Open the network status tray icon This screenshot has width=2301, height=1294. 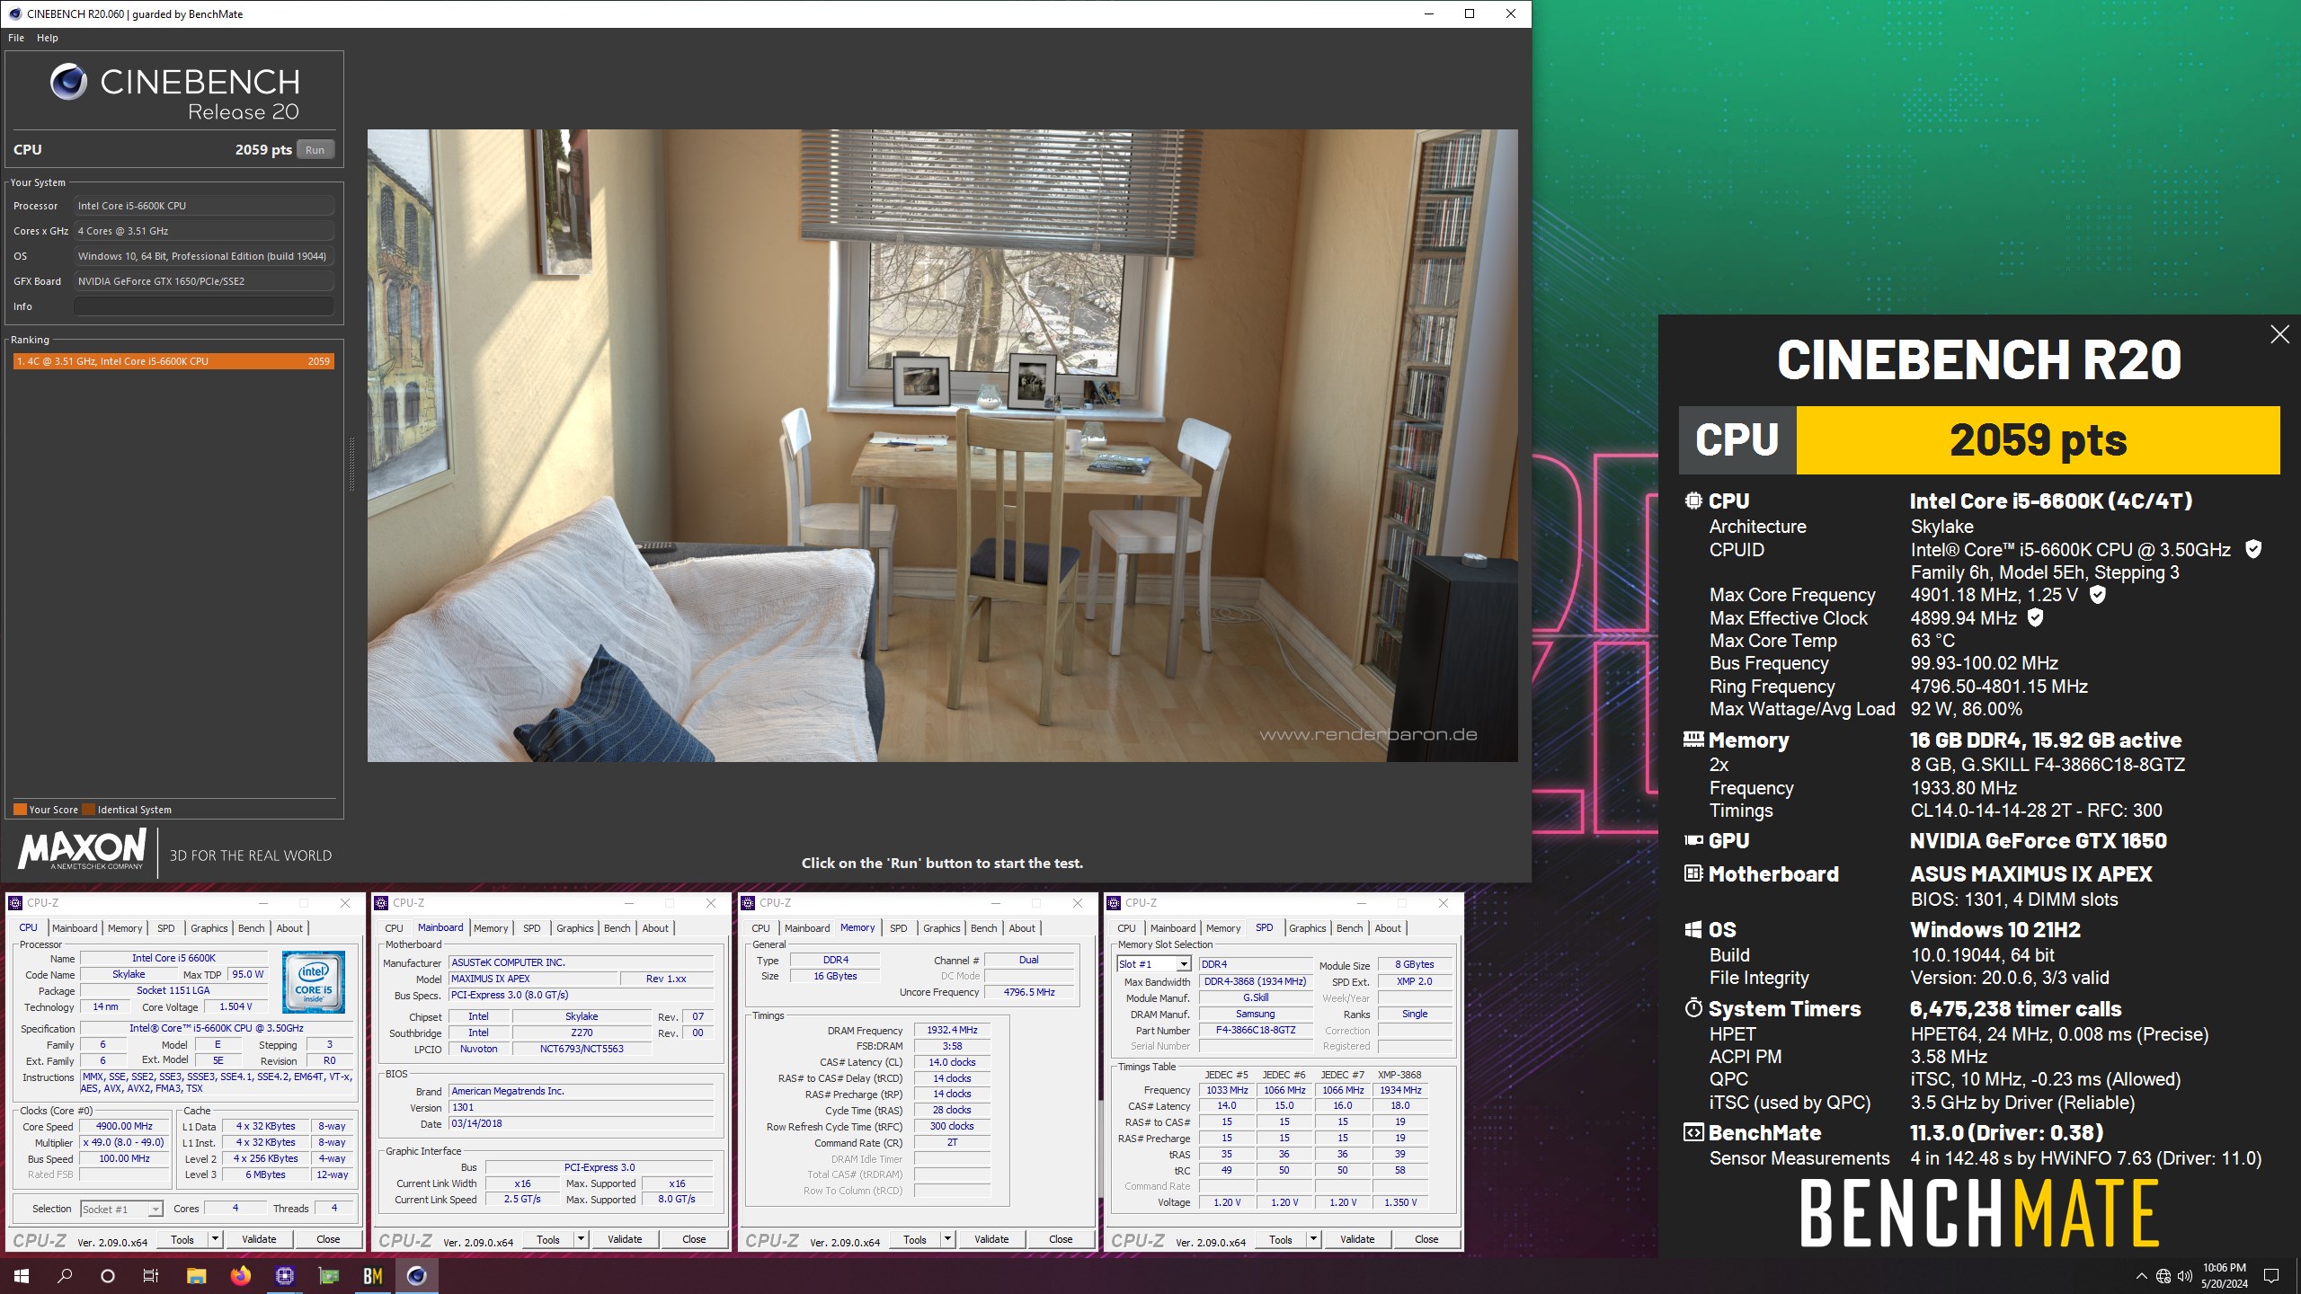[x=2163, y=1276]
